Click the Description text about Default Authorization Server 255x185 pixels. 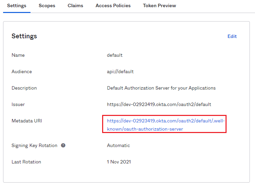coord(161,88)
